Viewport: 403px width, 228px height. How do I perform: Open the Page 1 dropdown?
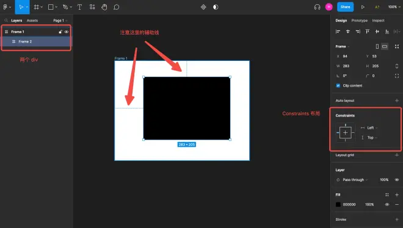[x=60, y=21]
